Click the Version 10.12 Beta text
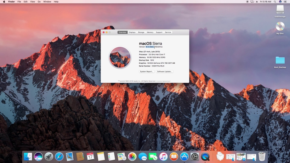 [x=146, y=47]
